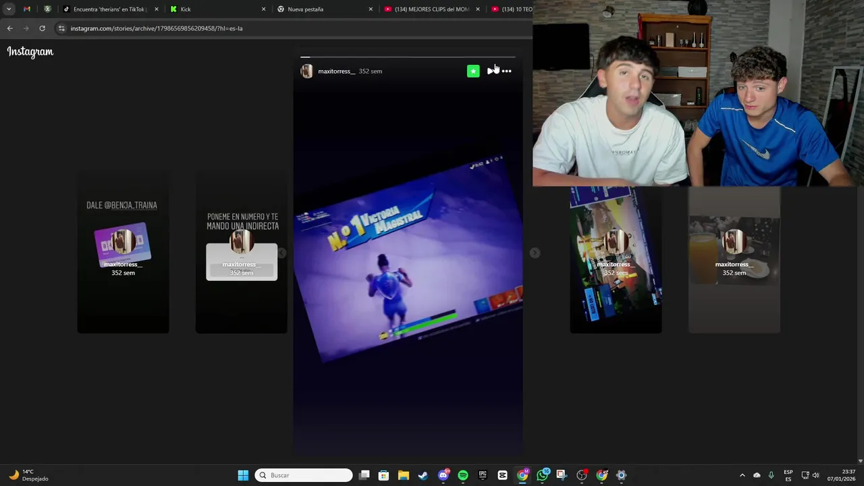The width and height of the screenshot is (864, 486).
Task: Go to the next story arrow
Action: coord(535,252)
